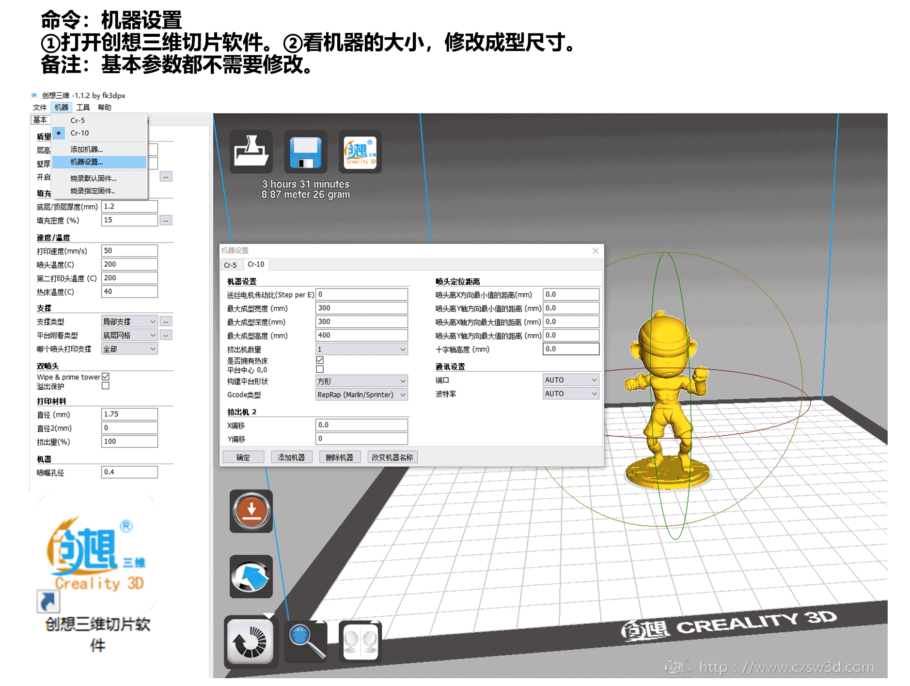
Task: Click the 填充密度 input field
Action: 129,220
